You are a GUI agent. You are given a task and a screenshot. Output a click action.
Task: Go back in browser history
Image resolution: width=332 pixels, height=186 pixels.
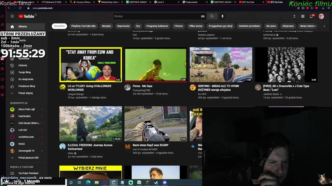point(9,8)
